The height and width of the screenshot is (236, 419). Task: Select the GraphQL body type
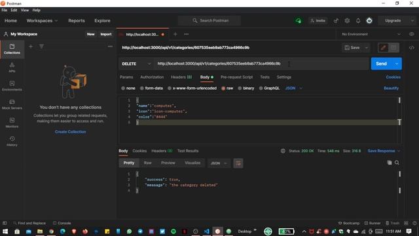[x=269, y=88]
